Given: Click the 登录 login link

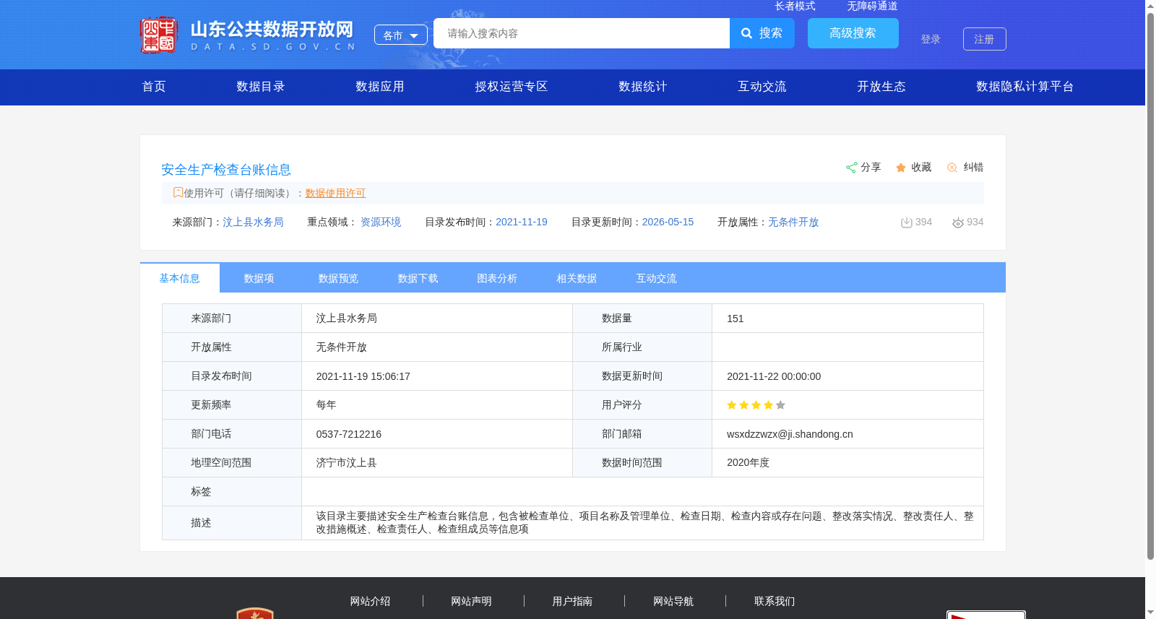Looking at the screenshot, I should [x=931, y=39].
